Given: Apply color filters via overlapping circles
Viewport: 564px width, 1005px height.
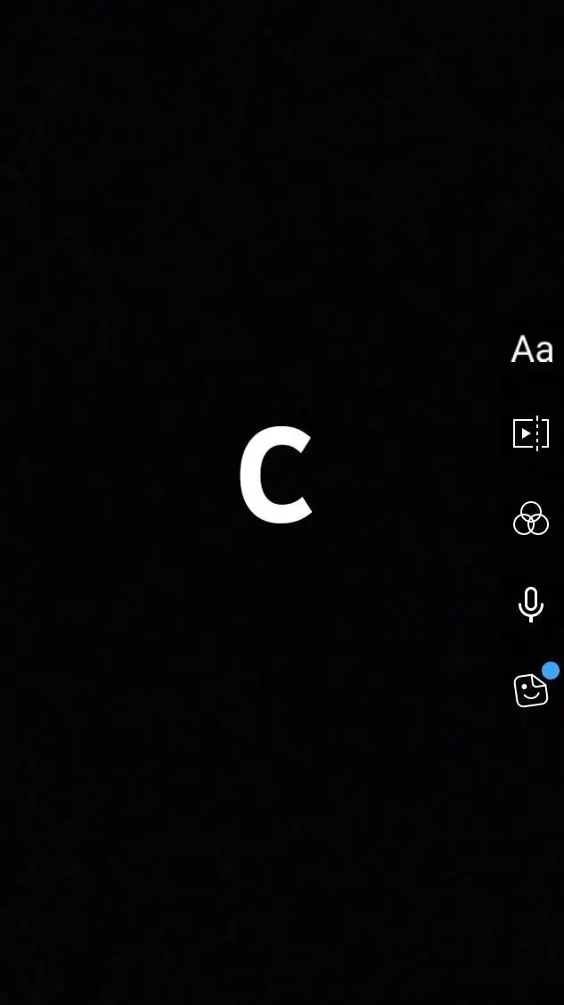Looking at the screenshot, I should click(531, 518).
